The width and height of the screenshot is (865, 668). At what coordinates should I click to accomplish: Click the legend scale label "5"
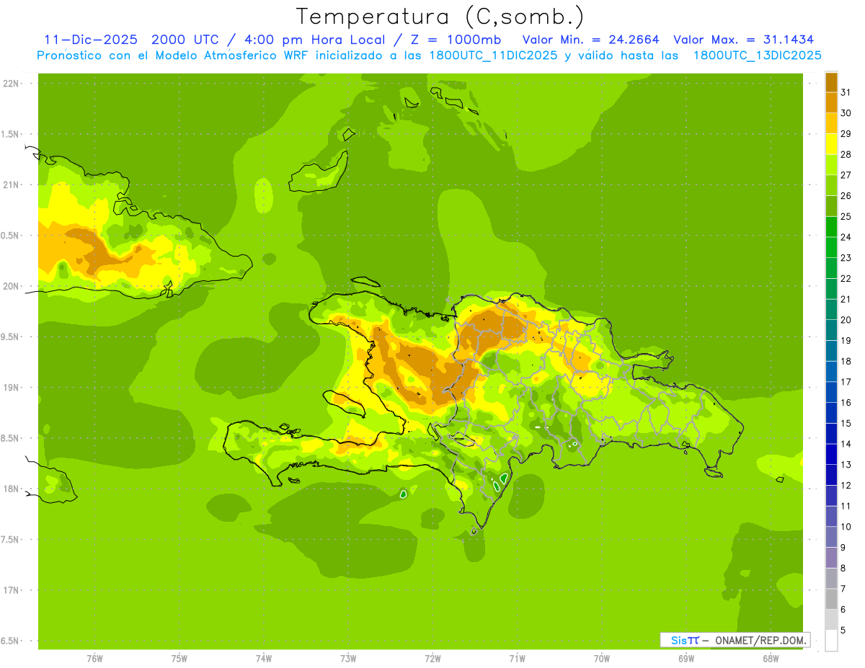(x=844, y=630)
